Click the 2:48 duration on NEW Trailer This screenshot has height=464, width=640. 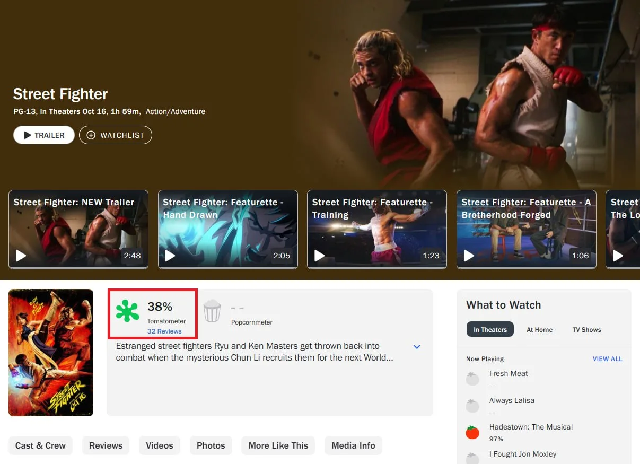(132, 256)
